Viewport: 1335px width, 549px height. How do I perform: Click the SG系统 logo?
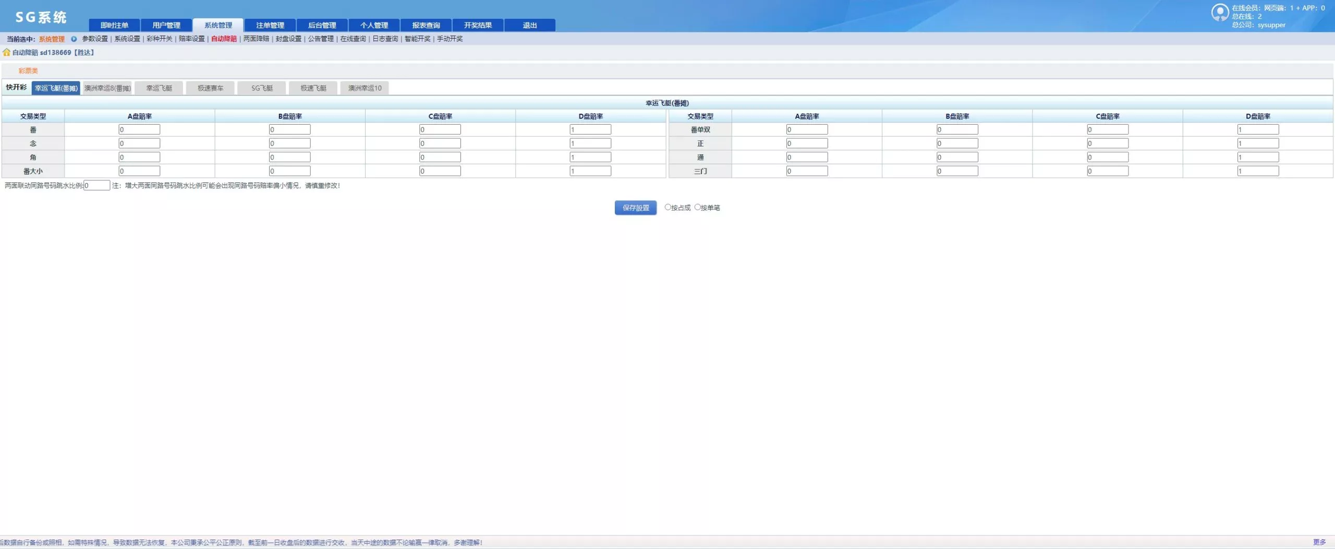point(41,17)
